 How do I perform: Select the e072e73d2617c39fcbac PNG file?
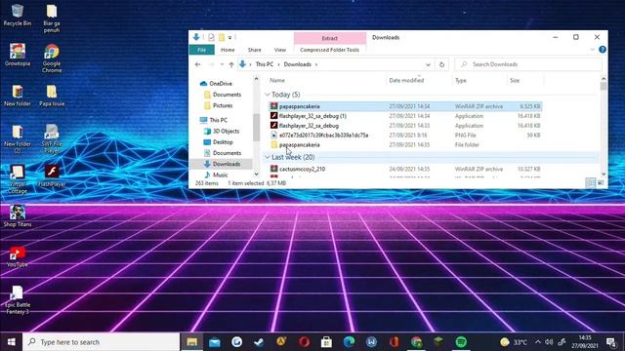(405, 136)
